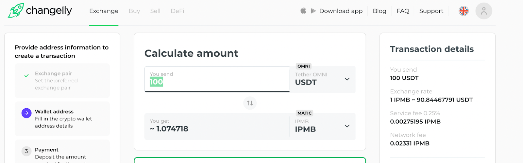The image size is (523, 163).
Task: Open the DeFi tab
Action: click(x=177, y=11)
